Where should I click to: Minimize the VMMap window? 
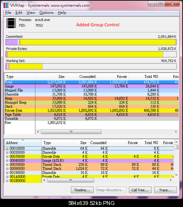coord(152,4)
